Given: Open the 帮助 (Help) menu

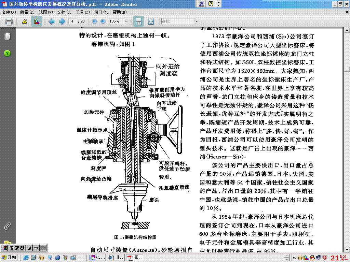Looking at the screenshot, I should pyautogui.click(x=120, y=12).
